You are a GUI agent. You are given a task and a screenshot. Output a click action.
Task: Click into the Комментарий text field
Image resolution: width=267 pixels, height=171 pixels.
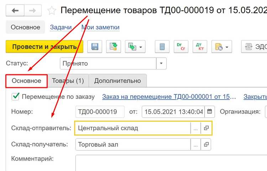point(171,163)
